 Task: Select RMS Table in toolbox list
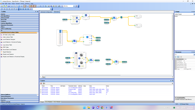point(5,47)
